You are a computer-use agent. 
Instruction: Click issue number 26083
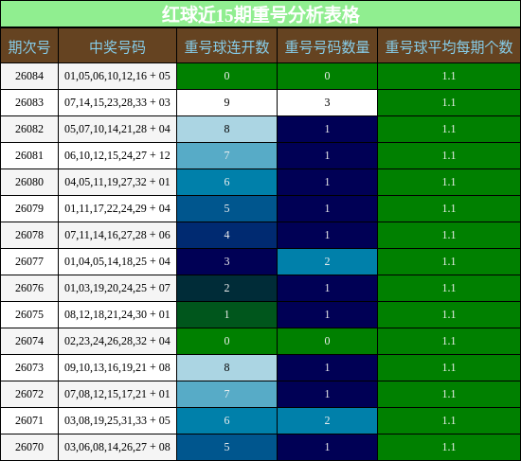[x=29, y=102]
